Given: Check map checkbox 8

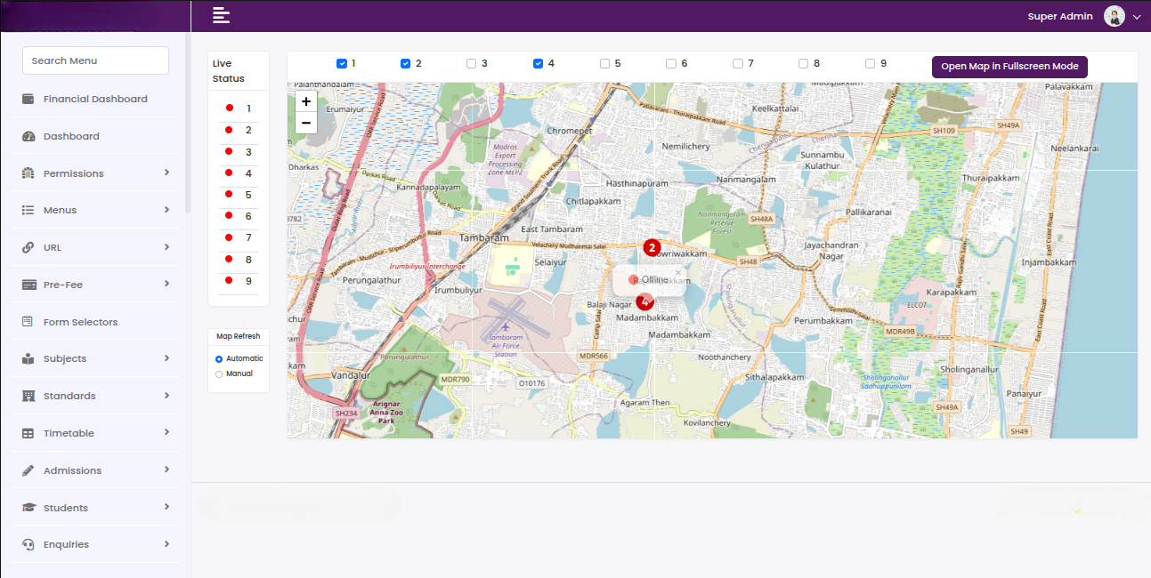Looking at the screenshot, I should point(804,63).
